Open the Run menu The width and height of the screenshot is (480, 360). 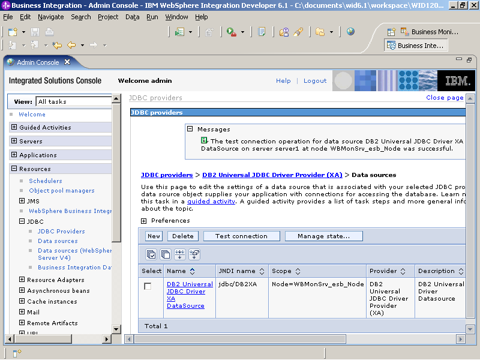[x=152, y=17]
